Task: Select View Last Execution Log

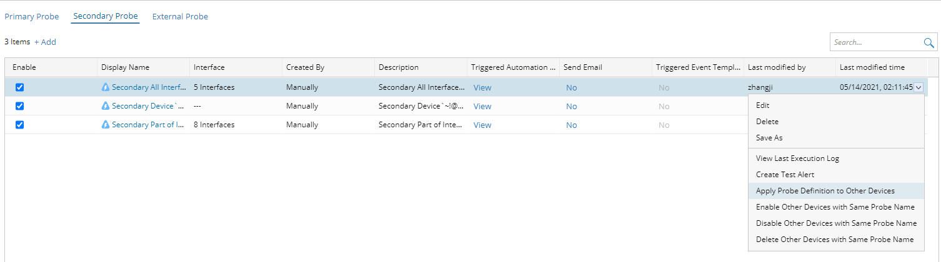Action: (797, 158)
